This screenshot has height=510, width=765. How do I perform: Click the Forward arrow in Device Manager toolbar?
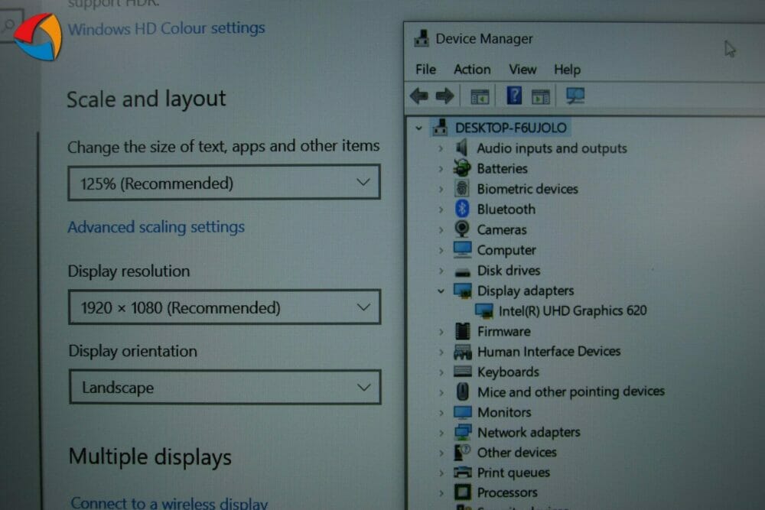click(x=444, y=96)
